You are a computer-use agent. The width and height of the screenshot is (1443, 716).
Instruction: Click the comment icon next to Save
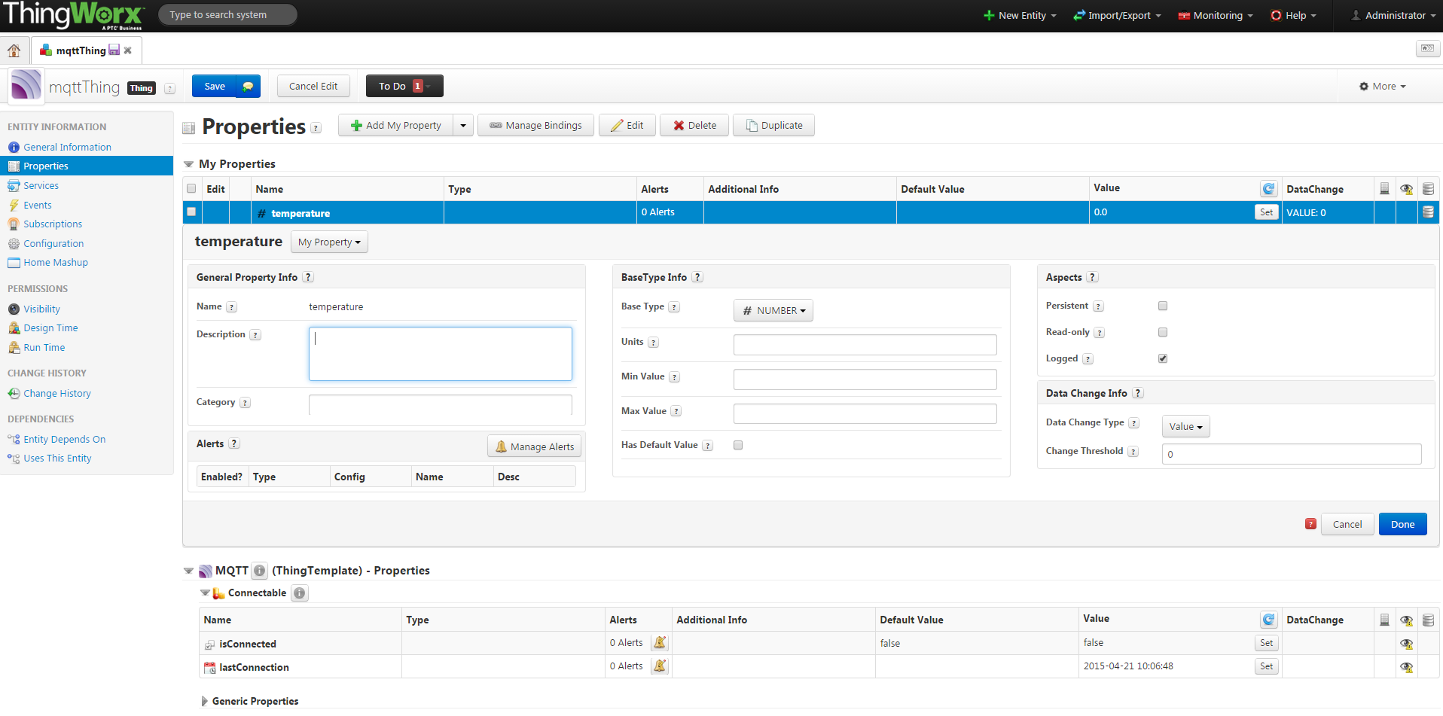(x=248, y=87)
